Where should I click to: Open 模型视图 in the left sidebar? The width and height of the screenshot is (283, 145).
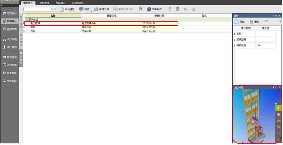tap(10, 29)
